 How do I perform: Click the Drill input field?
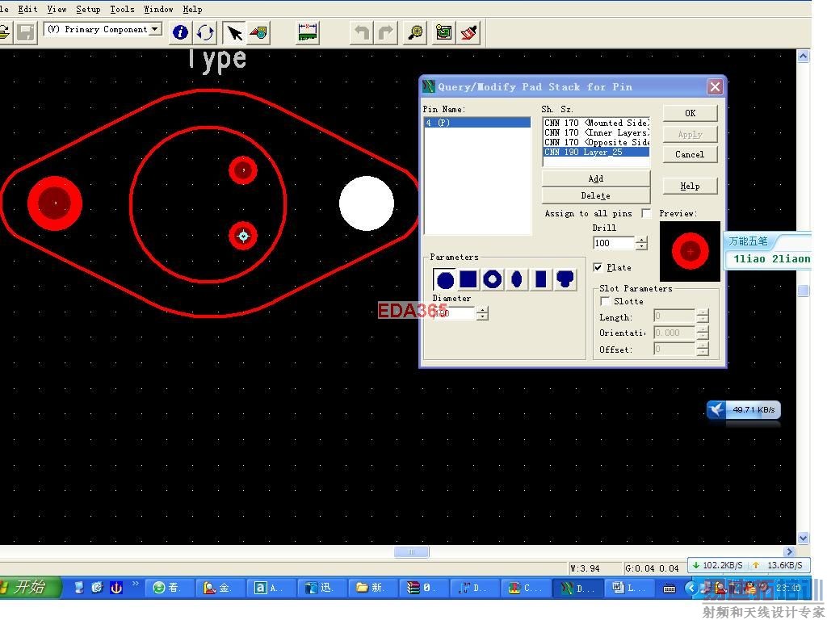point(614,243)
